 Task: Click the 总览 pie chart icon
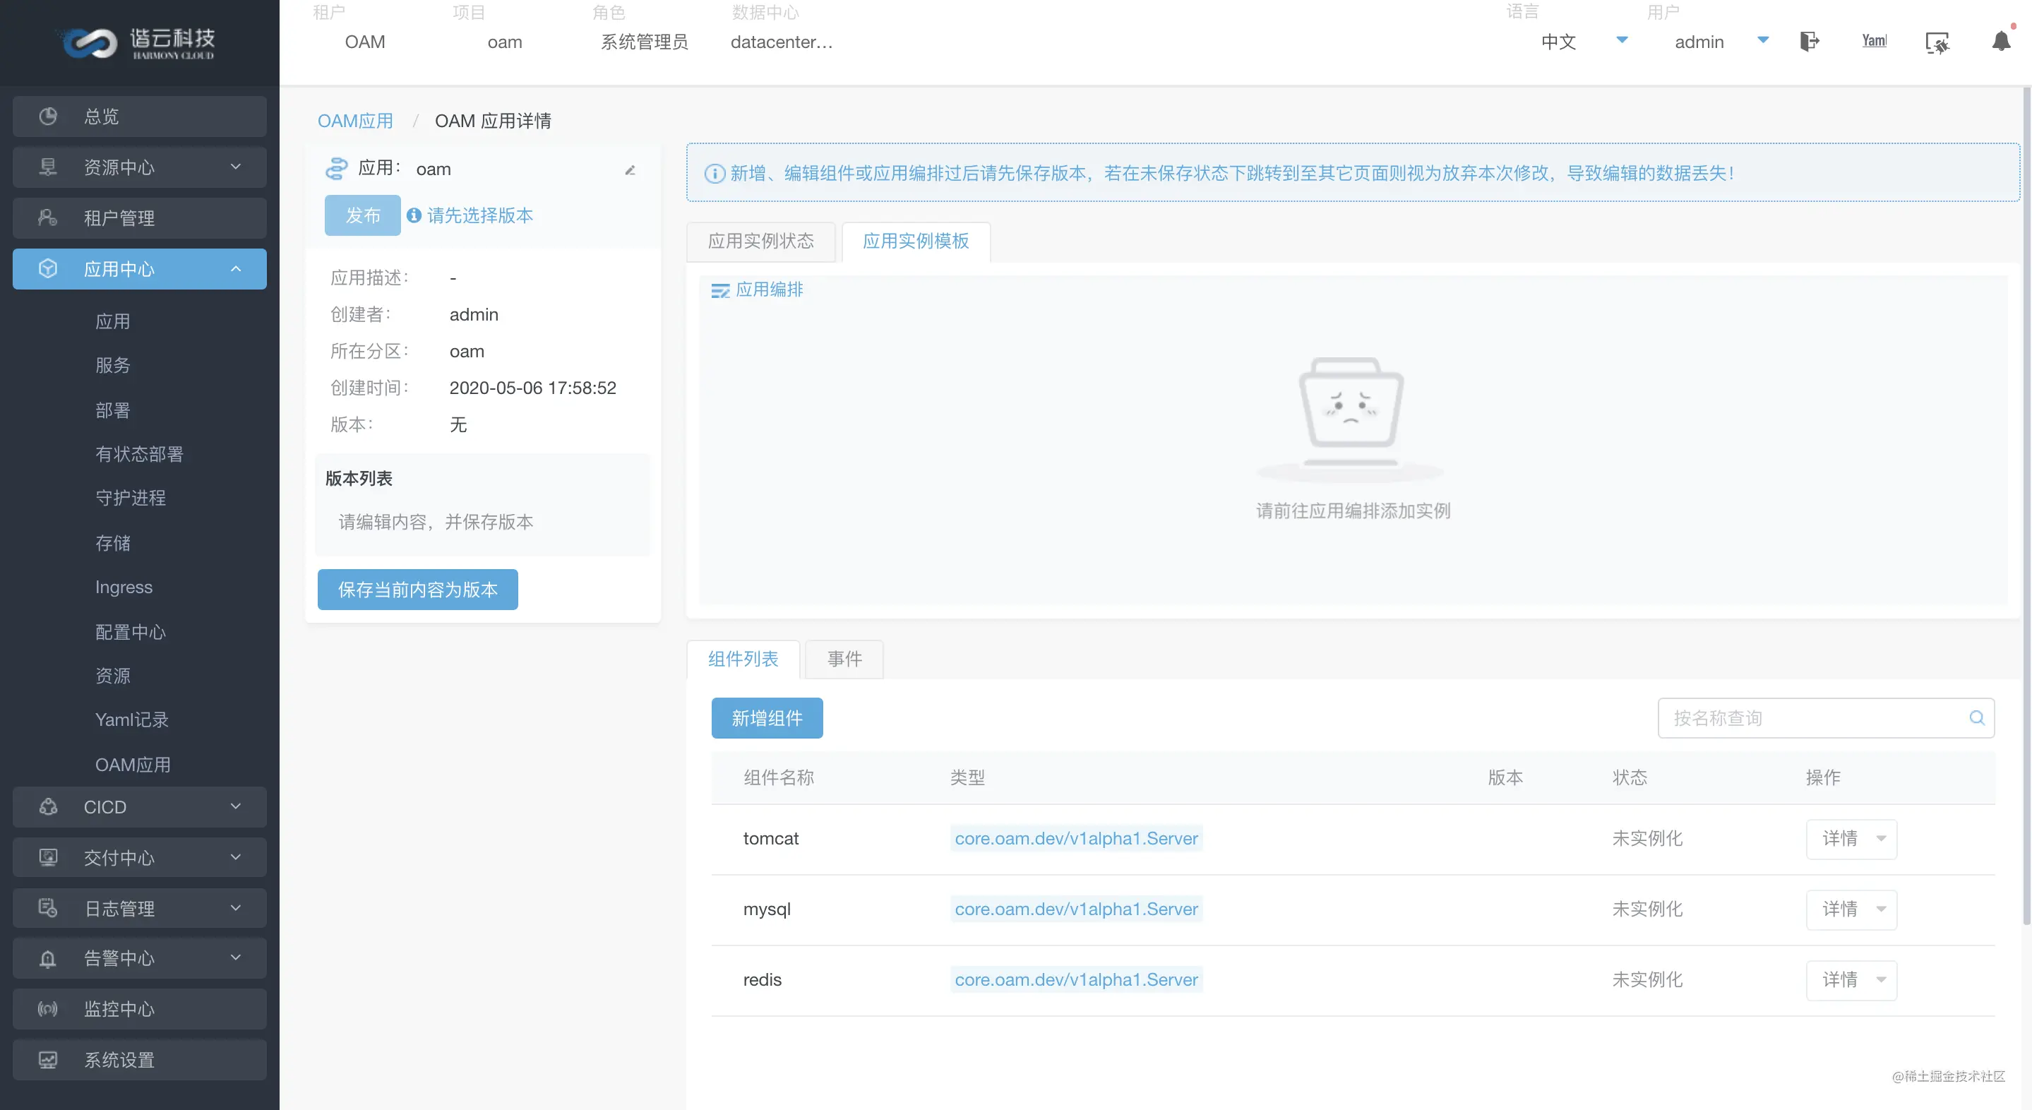click(x=48, y=117)
